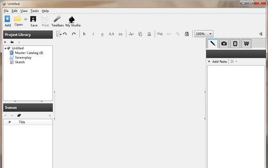The width and height of the screenshot is (268, 168).
Task: Convert text to lowercase aa
Action: coord(121,34)
